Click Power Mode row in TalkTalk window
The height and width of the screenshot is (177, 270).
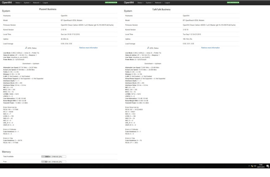pos(136,60)
